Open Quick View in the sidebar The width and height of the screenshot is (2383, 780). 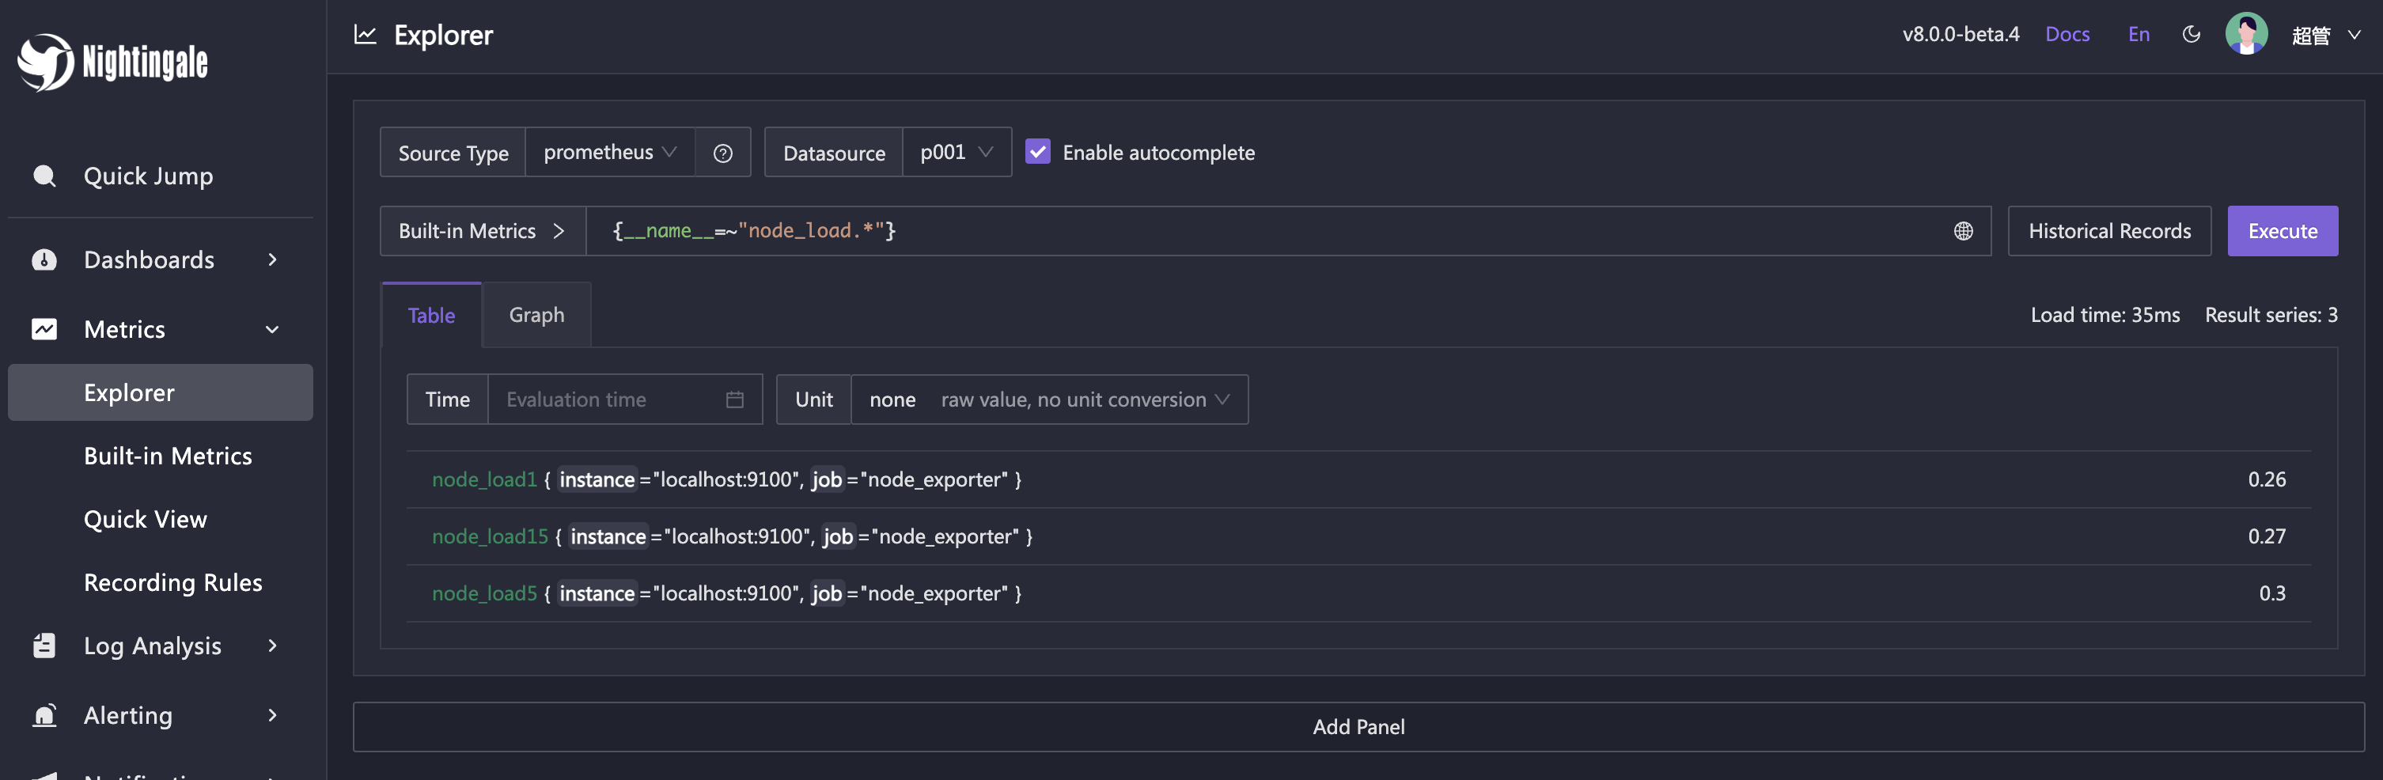click(x=146, y=520)
